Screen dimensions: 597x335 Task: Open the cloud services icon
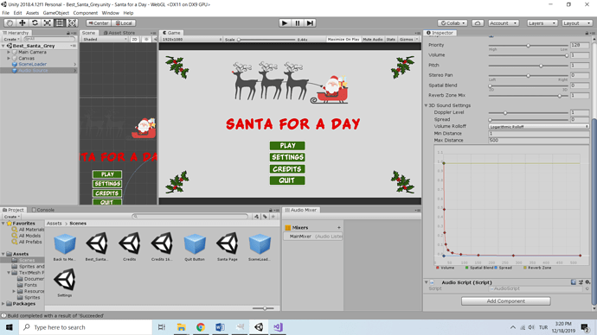point(478,23)
